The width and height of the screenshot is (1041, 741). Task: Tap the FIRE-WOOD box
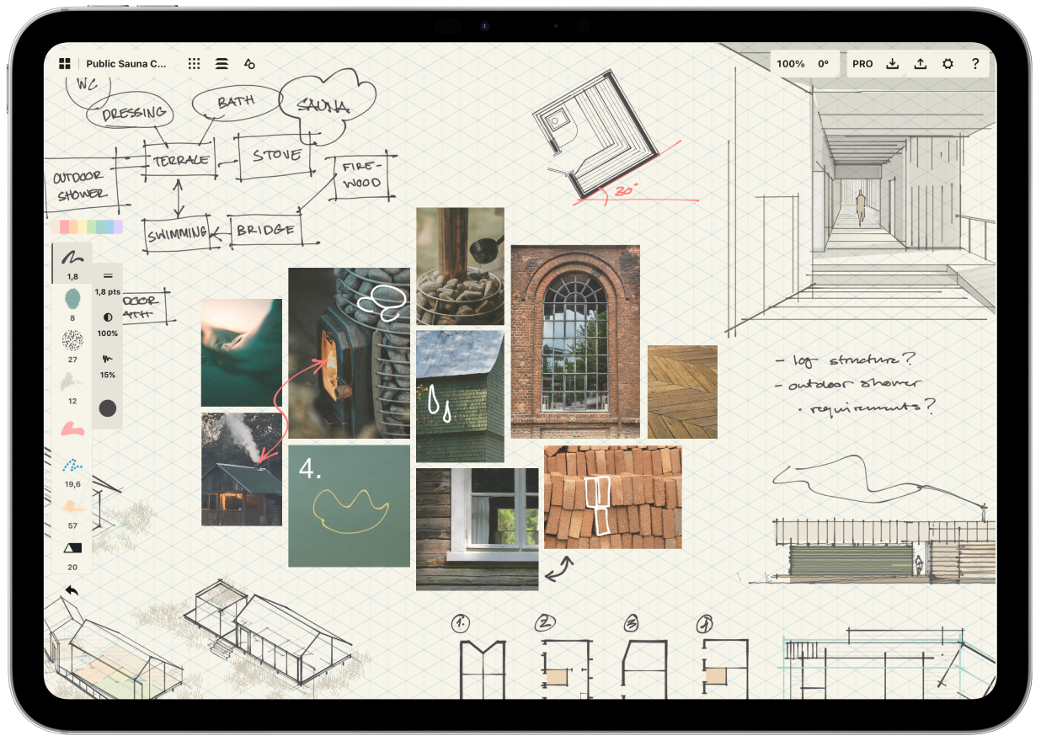(x=364, y=175)
